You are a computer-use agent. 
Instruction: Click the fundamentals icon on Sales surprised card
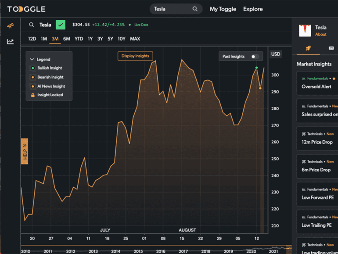tap(303, 106)
